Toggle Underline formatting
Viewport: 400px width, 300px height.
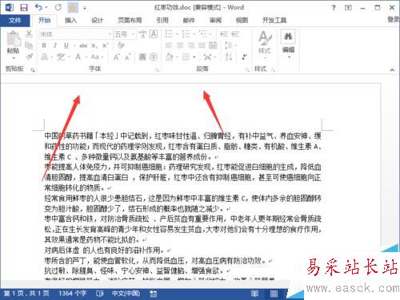pyautogui.click(x=66, y=45)
